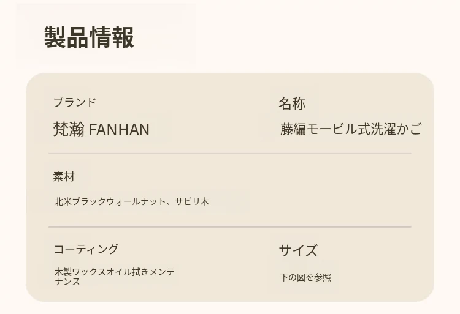
Task: Select the ブランド label
Action: [74, 102]
